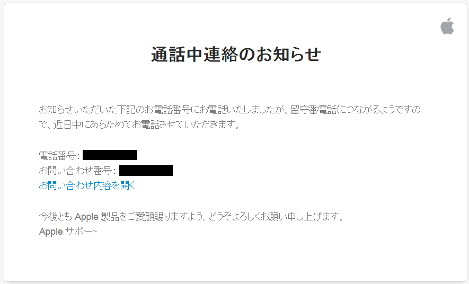The width and height of the screenshot is (469, 284).
Task: Click the first line beginning お知らせいただいた
Action: pyautogui.click(x=229, y=110)
